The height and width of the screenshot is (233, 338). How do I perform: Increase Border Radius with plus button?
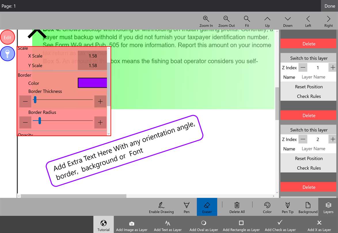coord(100,122)
